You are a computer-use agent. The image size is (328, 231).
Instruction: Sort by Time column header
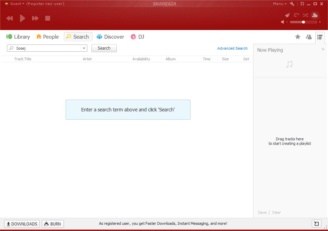(206, 59)
